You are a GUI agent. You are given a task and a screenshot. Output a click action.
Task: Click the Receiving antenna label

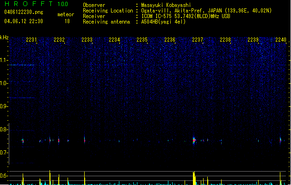pyautogui.click(x=106, y=22)
